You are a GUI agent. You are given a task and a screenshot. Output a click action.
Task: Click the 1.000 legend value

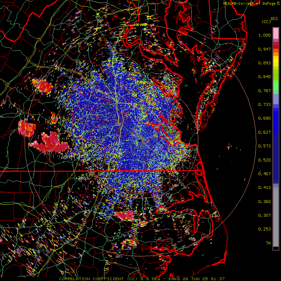264,35
